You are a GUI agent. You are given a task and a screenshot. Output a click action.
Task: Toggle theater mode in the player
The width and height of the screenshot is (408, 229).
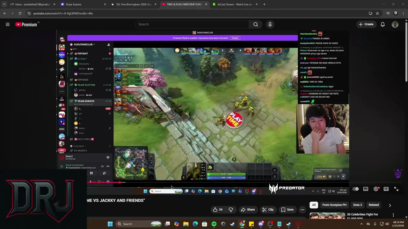tap(386, 189)
